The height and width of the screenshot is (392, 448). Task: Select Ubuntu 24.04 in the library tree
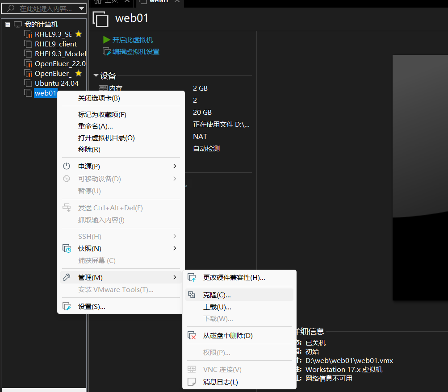click(57, 83)
